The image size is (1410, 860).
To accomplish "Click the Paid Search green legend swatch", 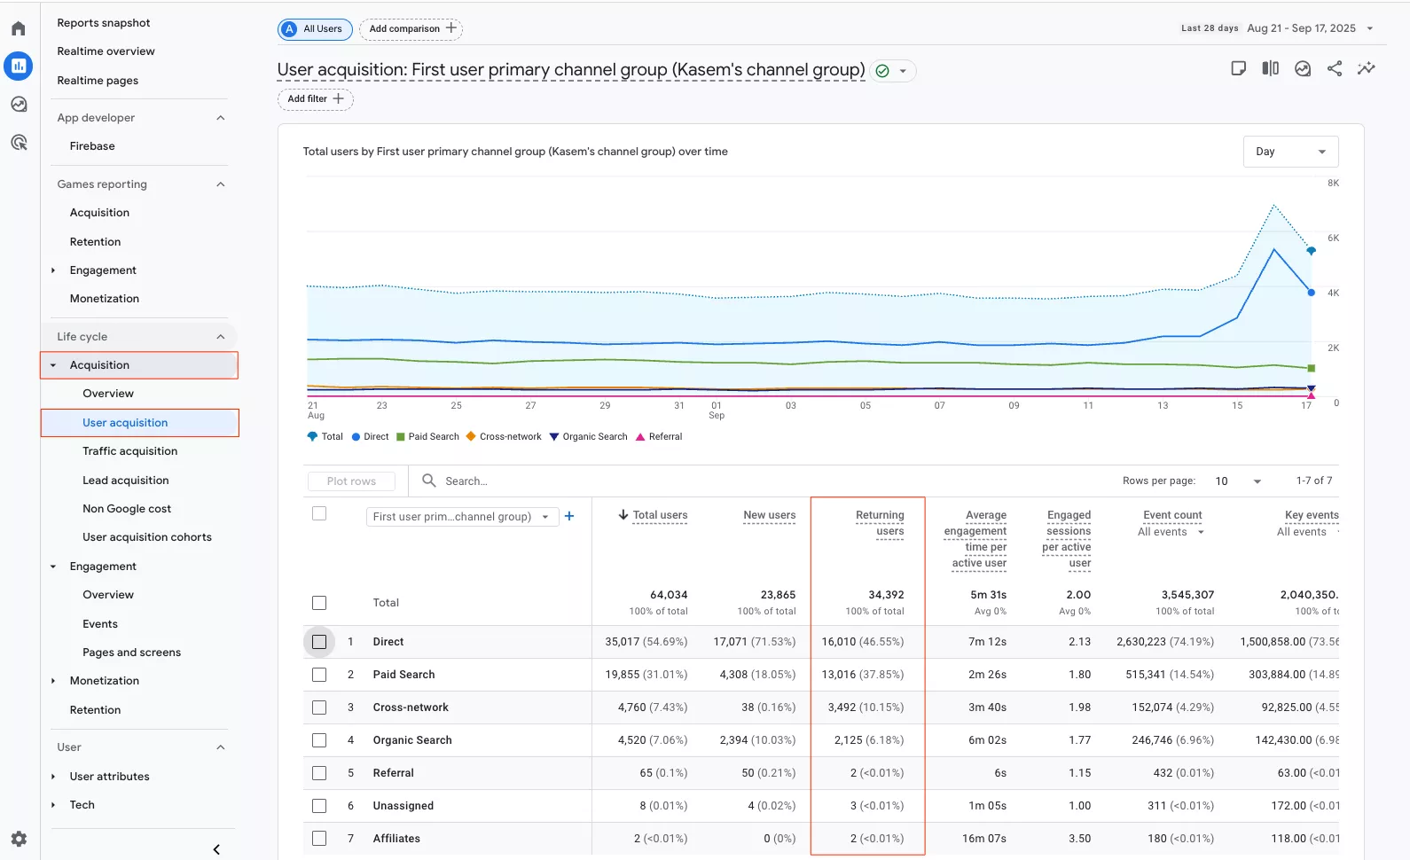I will 401,437.
